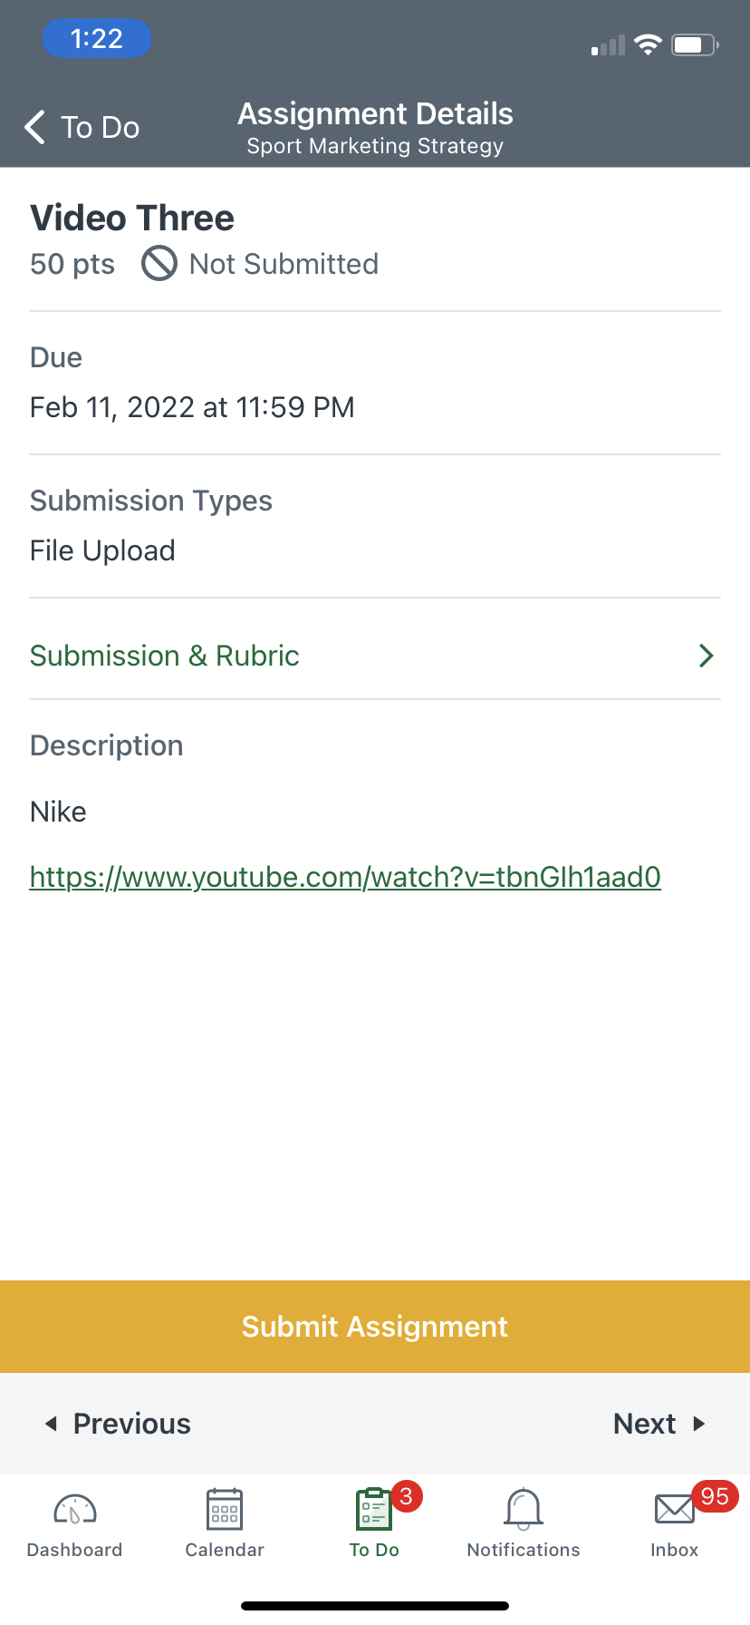Tap the Video Three assignment title
The height and width of the screenshot is (1625, 750).
click(x=132, y=219)
